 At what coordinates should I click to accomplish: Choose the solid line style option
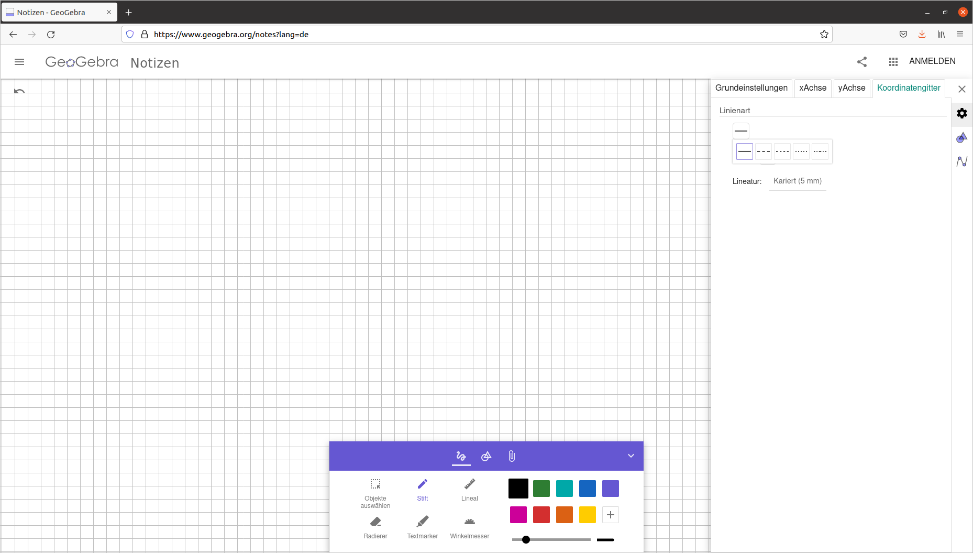[745, 151]
